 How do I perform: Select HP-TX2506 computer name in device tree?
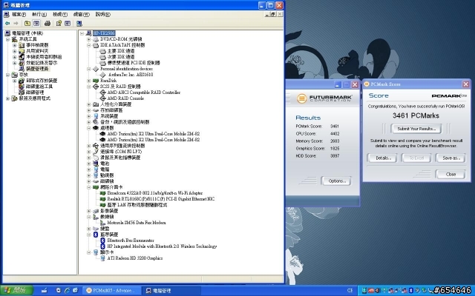[104, 33]
